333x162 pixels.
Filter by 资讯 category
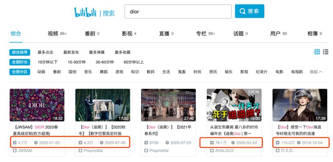213,72
